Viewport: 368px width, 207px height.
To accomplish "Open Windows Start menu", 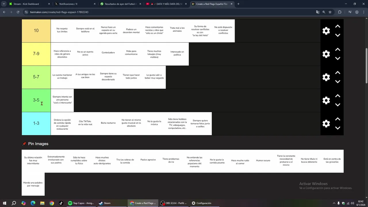I will click(4, 203).
